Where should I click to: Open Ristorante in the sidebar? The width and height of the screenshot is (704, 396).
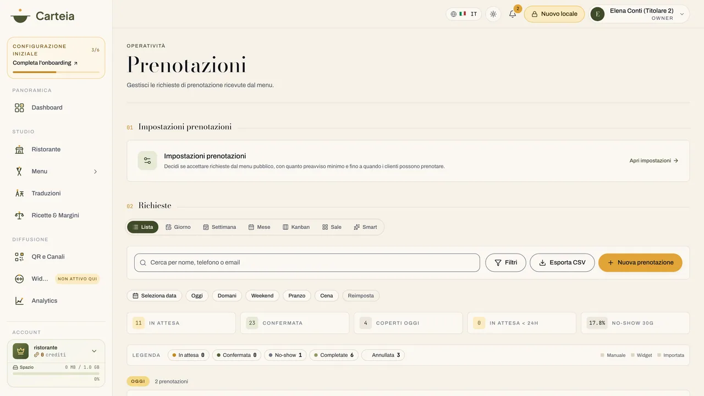(56, 150)
